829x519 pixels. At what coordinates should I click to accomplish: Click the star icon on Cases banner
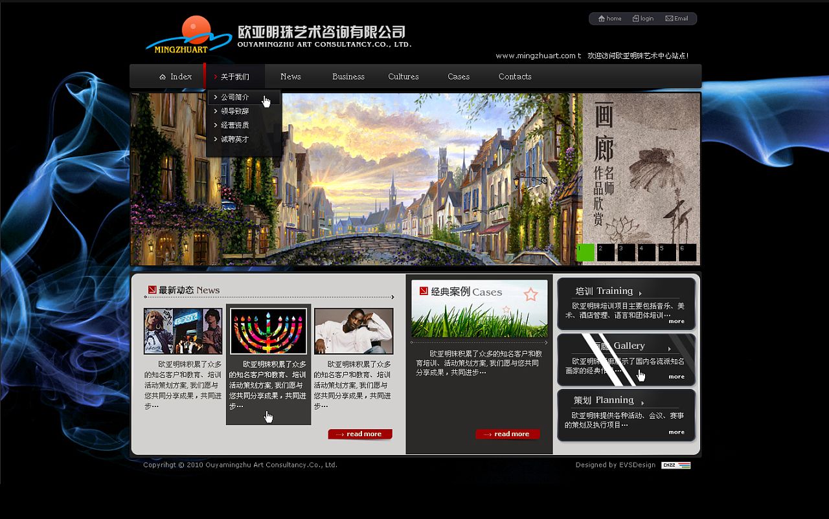pos(530,295)
